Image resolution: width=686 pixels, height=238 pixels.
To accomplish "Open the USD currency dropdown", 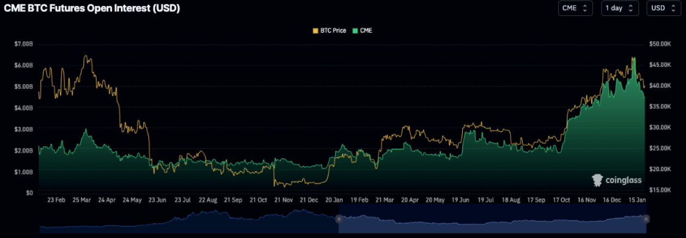I will click(x=664, y=8).
